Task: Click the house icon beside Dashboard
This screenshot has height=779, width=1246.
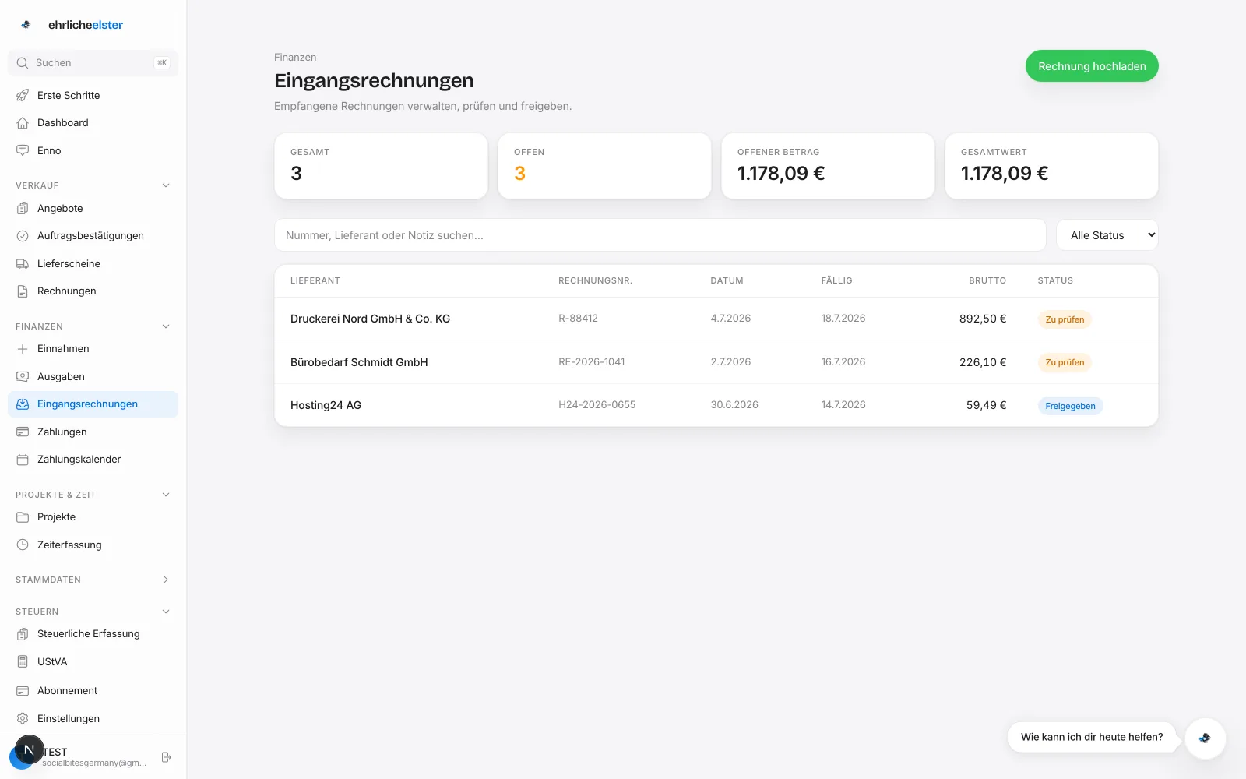Action: [23, 123]
